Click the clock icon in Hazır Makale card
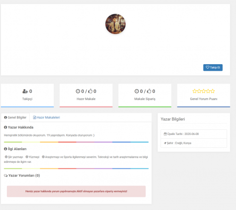236x210 pixels. click(78, 91)
